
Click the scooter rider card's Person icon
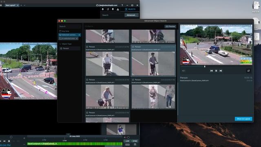(133, 47)
